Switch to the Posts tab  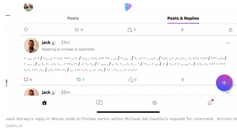point(73,18)
